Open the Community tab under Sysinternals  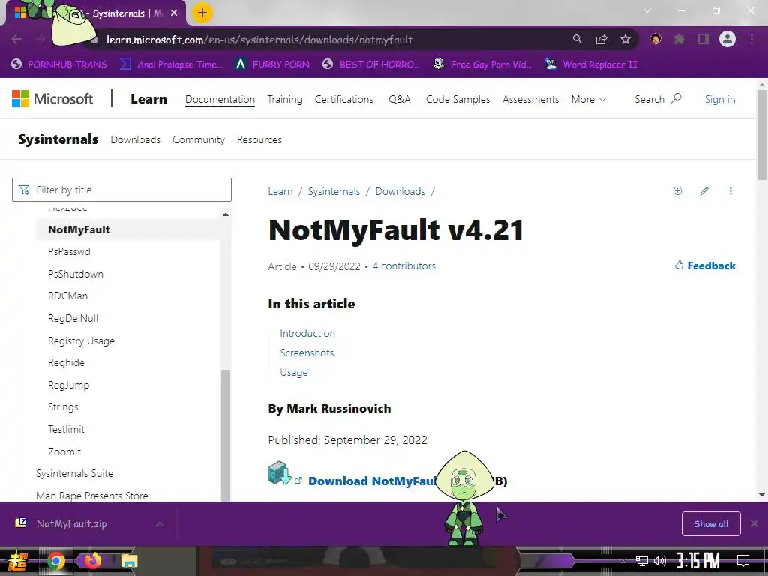pos(198,139)
